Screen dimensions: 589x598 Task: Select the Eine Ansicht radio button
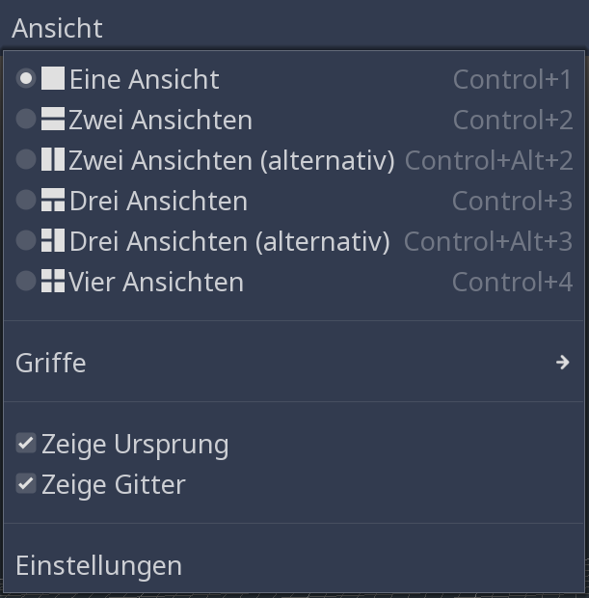(26, 78)
